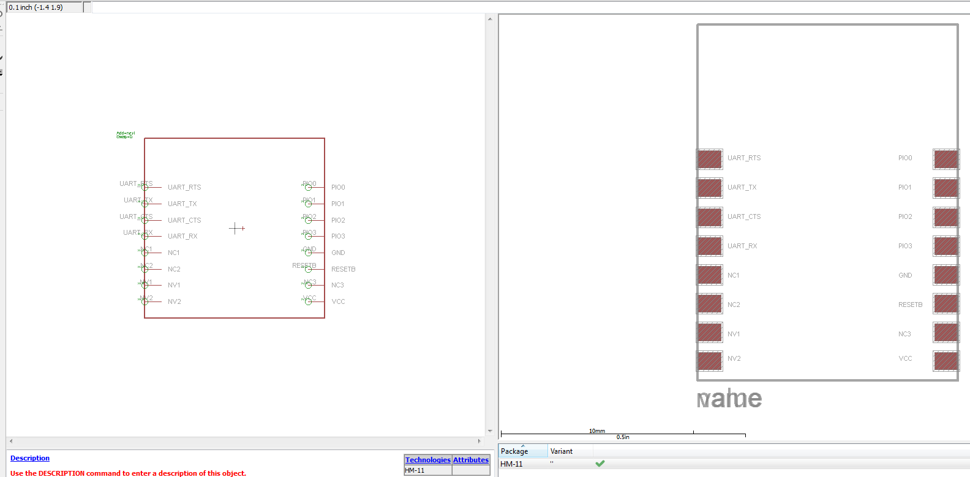Screen dimensions: 970x477
Task: Click the PIO0 pin circle on symbol
Action: tap(308, 187)
